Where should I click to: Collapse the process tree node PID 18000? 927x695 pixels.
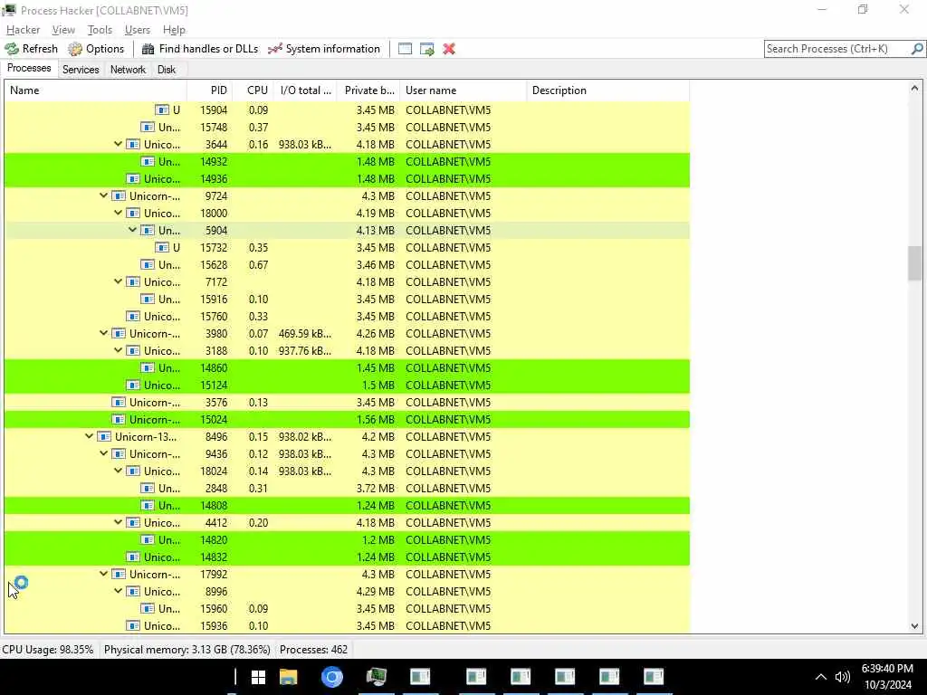tap(119, 213)
